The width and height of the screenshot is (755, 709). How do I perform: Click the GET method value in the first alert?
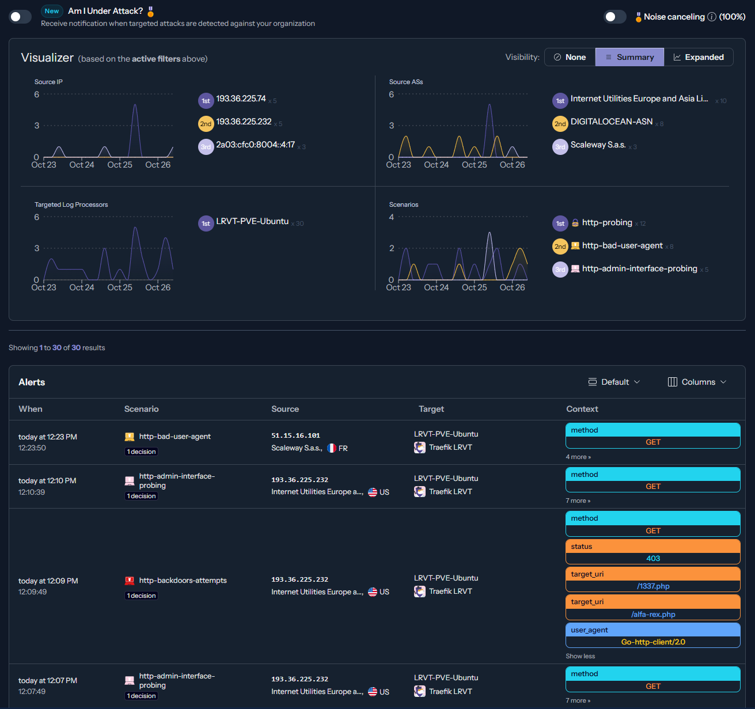[x=652, y=442]
